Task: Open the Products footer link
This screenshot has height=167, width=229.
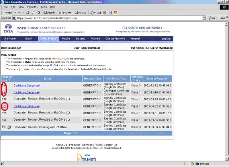Action: point(74,145)
